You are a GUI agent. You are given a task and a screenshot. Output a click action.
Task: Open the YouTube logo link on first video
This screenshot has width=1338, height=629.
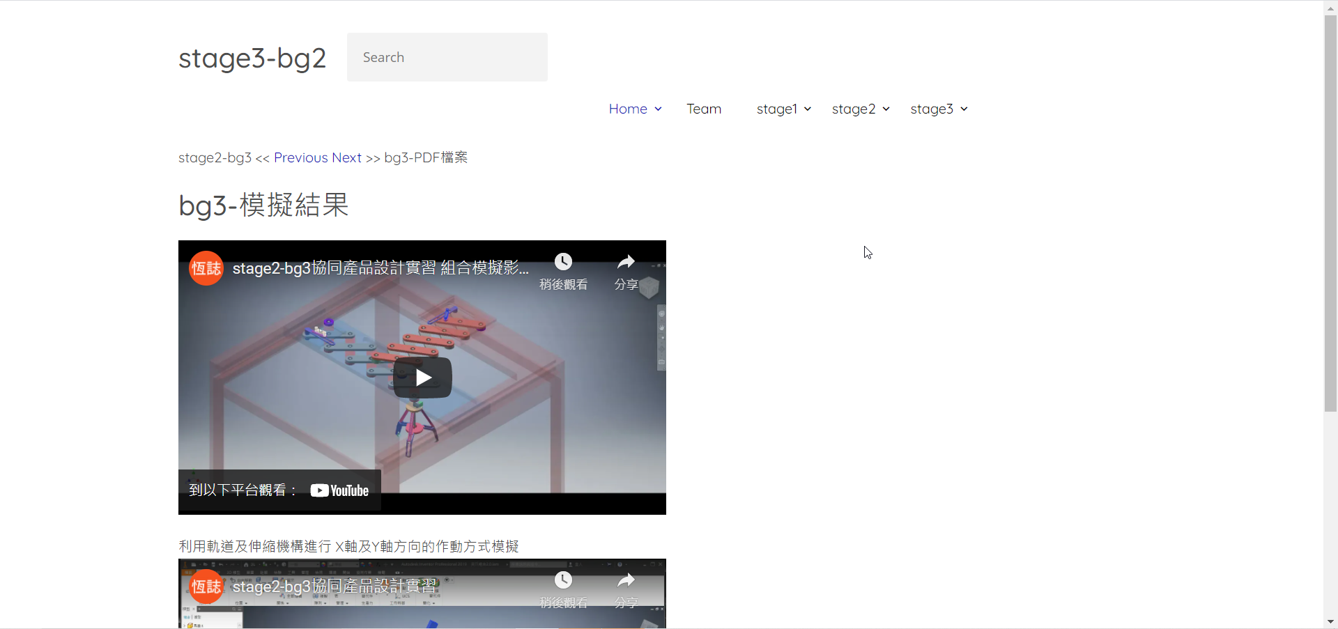339,490
